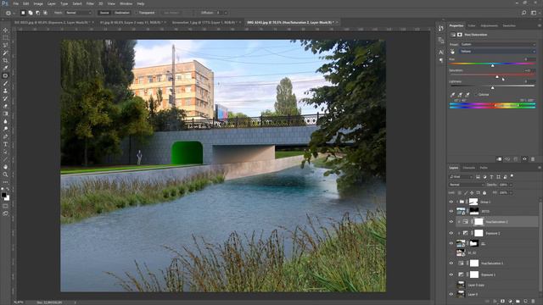The height and width of the screenshot is (305, 543).
Task: Hide the Hue/Saturation 2 layer
Action: tap(451, 222)
